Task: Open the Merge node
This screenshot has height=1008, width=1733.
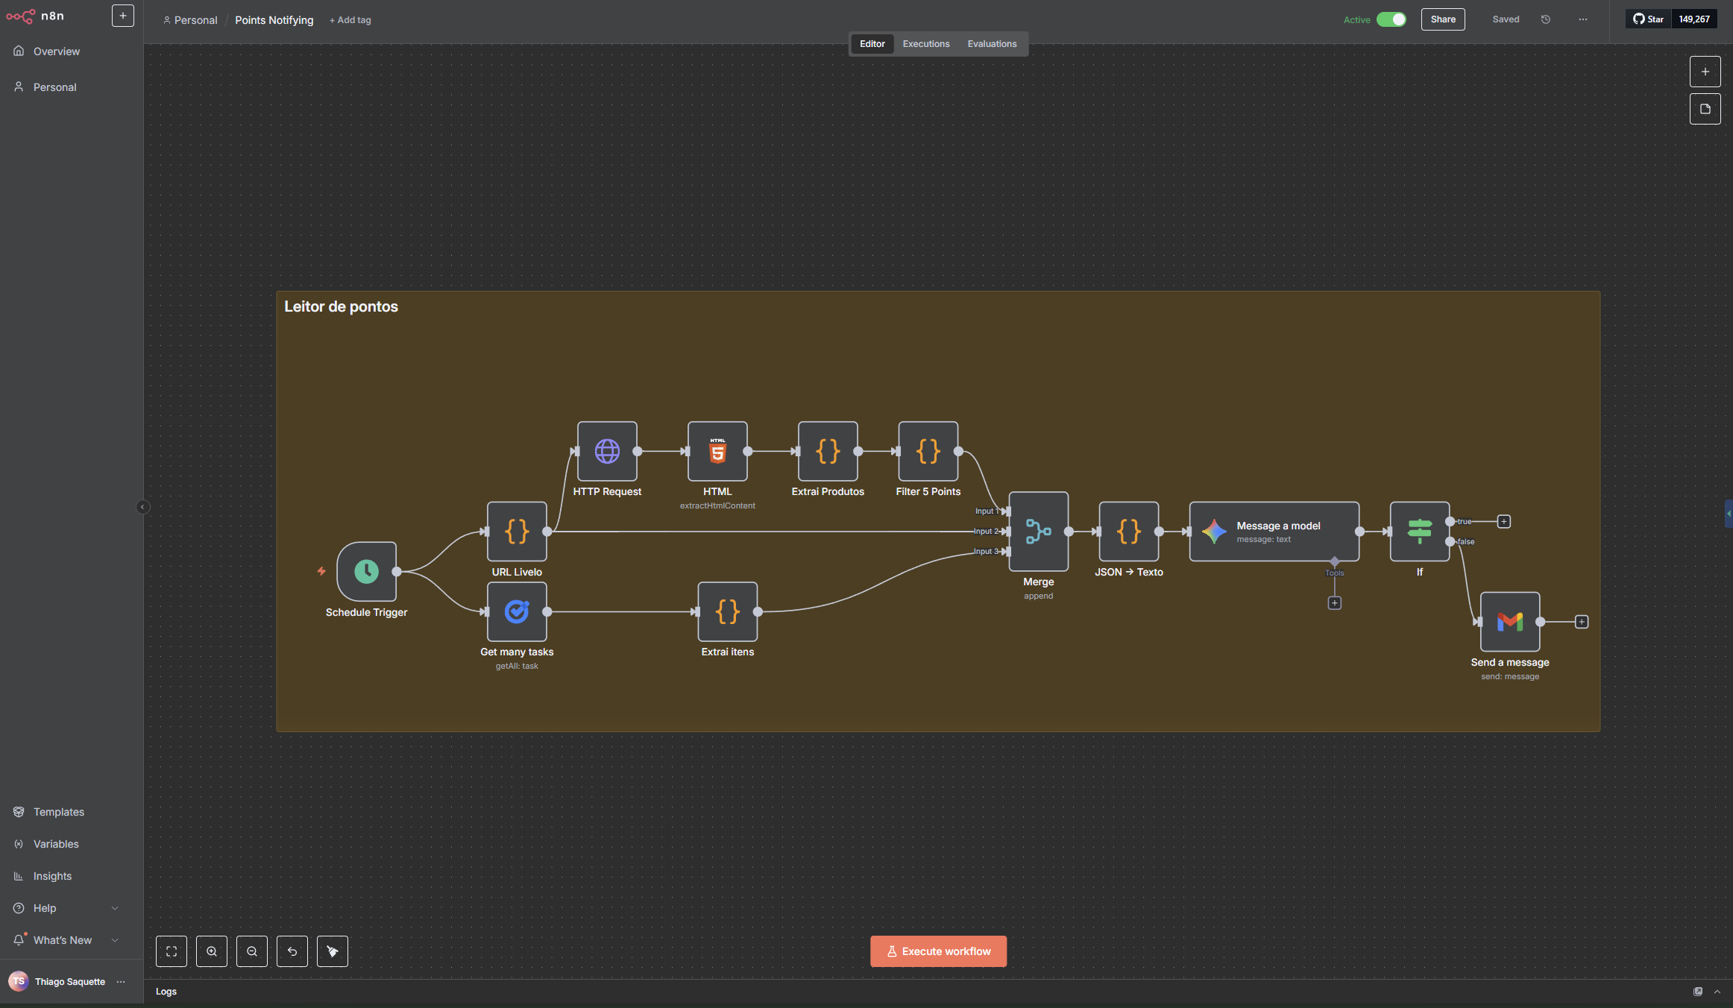Action: pyautogui.click(x=1038, y=531)
